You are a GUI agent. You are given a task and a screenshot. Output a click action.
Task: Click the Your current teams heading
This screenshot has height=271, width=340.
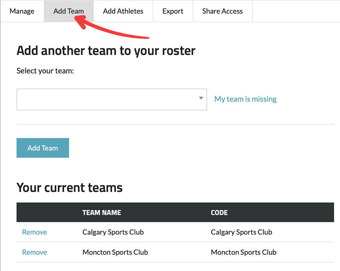coord(70,188)
